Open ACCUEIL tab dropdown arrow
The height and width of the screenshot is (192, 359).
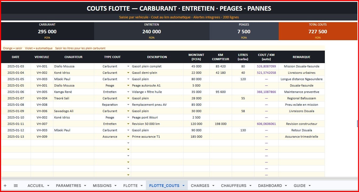pyautogui.click(x=48, y=186)
